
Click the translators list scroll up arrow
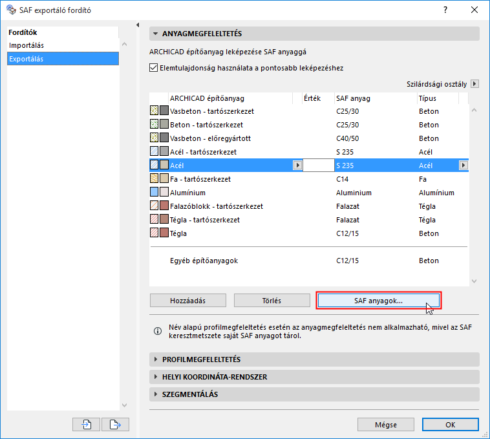[x=124, y=45]
